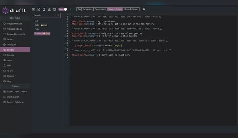Click the Misc flask icon
This screenshot has width=238, height=138.
5,66
